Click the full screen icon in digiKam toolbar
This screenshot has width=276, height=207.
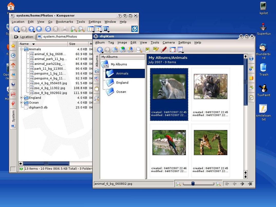pos(173,50)
